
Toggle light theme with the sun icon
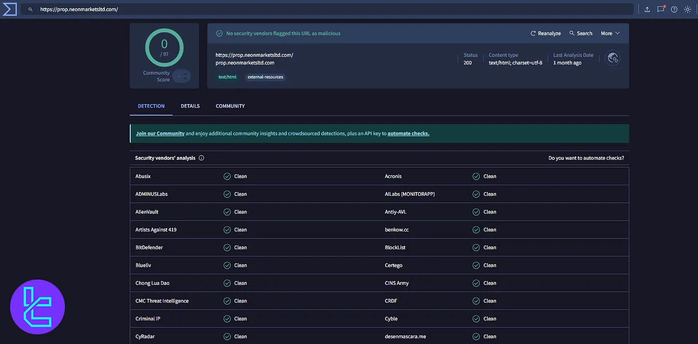pos(687,9)
